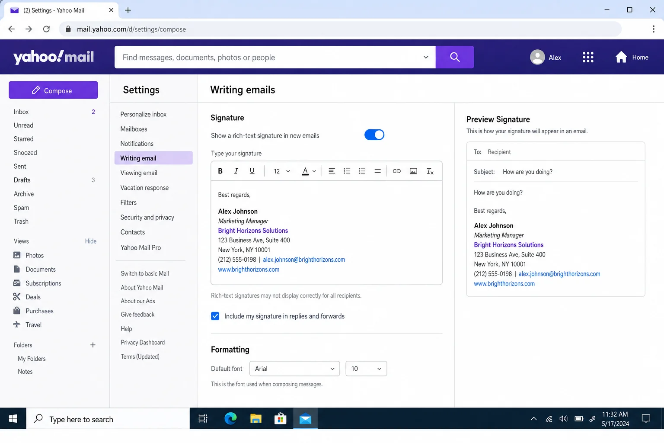
Task: Open Vacation response settings
Action: click(x=144, y=188)
